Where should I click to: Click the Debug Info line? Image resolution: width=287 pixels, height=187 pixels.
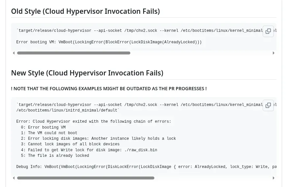coord(146,167)
